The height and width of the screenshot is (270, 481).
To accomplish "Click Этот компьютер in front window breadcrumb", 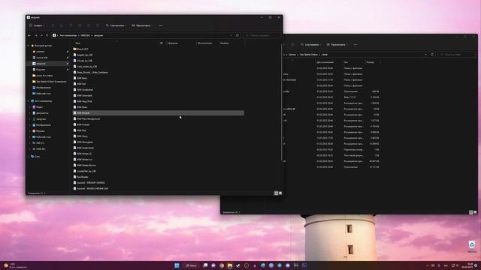I will [68, 35].
